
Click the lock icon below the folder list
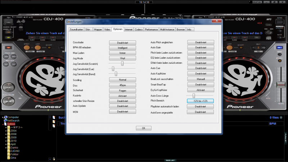(x=54, y=158)
